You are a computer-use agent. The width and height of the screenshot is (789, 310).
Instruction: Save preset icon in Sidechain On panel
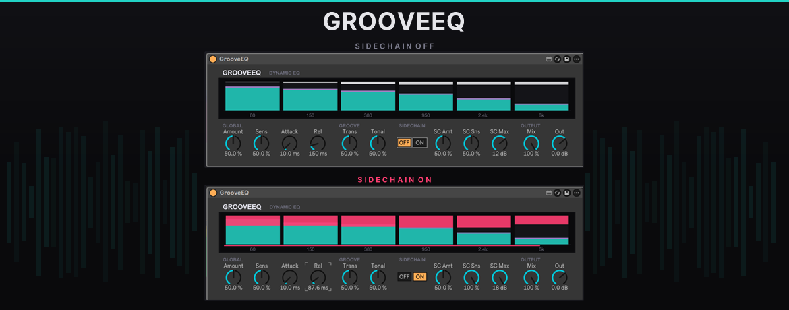click(567, 193)
